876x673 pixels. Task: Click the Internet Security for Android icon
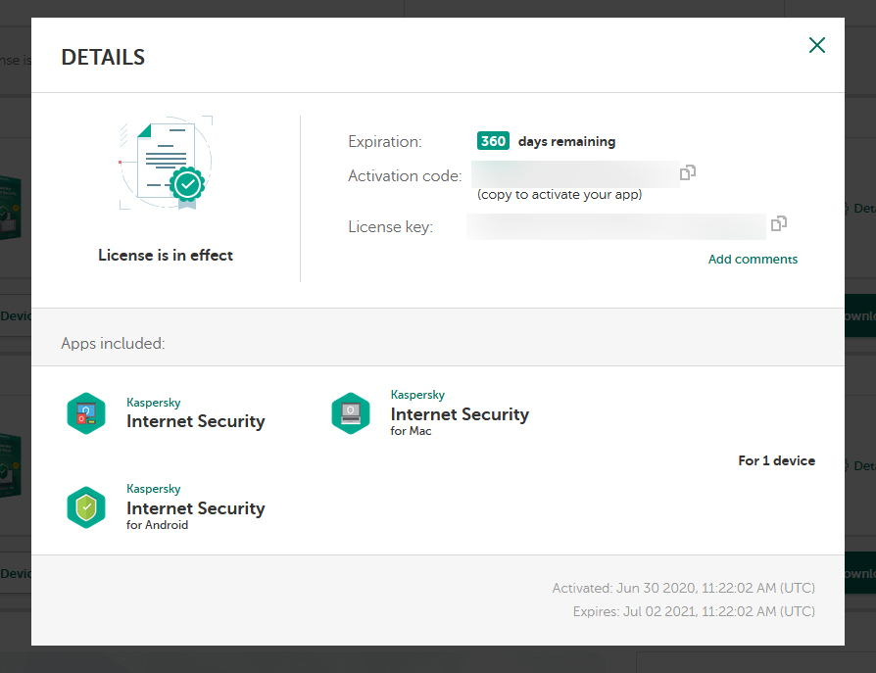click(x=86, y=507)
